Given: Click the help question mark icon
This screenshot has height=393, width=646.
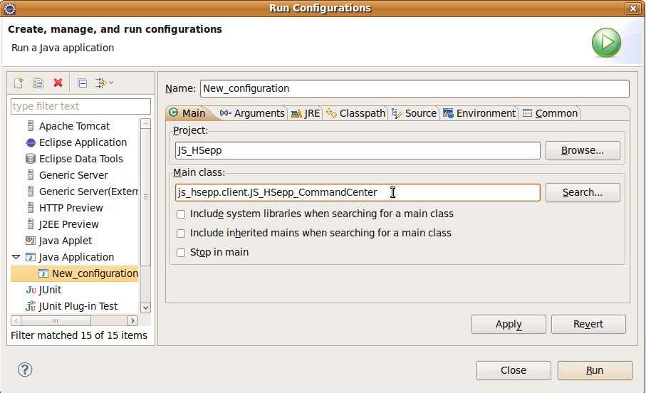Looking at the screenshot, I should [x=25, y=370].
